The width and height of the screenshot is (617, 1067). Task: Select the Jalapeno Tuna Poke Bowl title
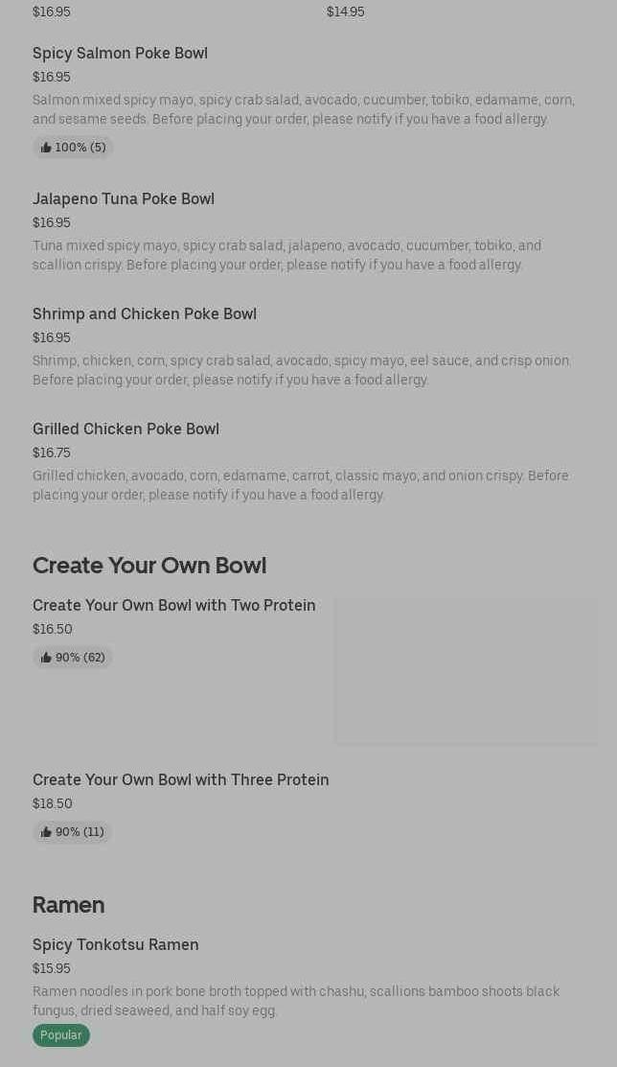tap(124, 198)
